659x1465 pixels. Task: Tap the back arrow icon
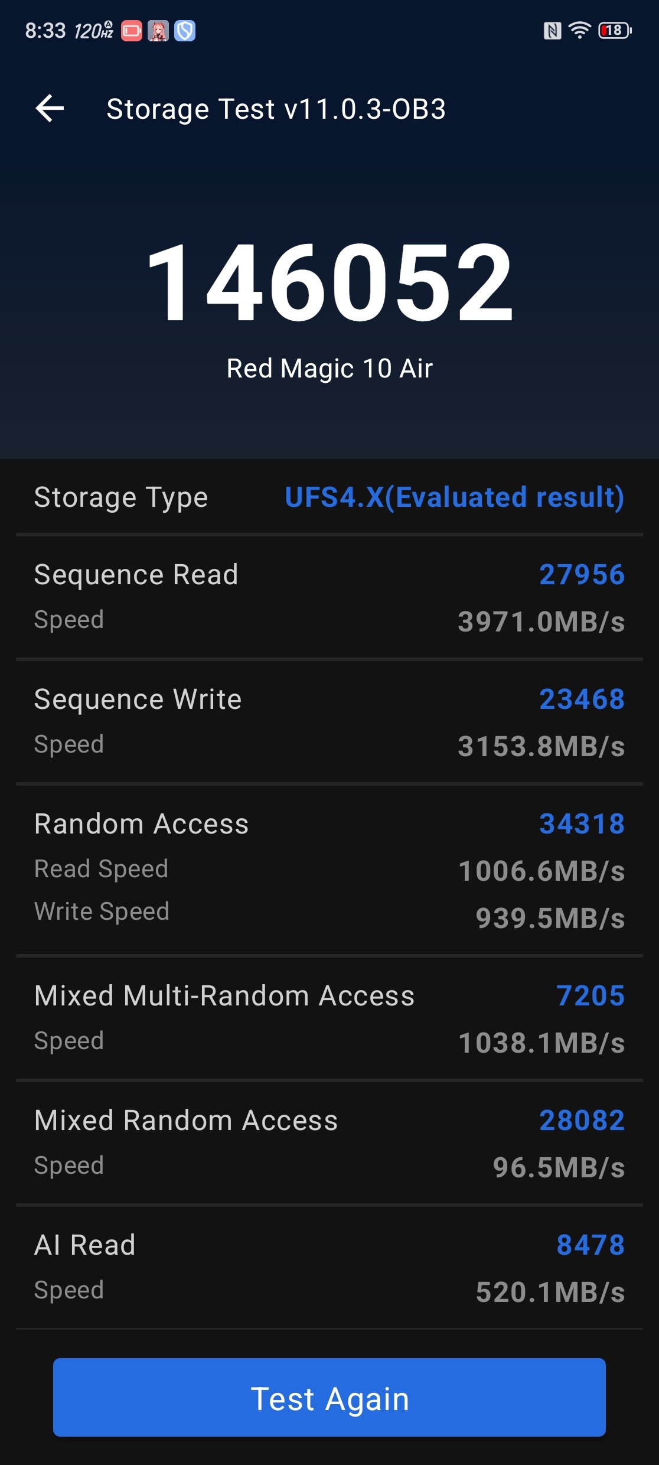pos(50,109)
